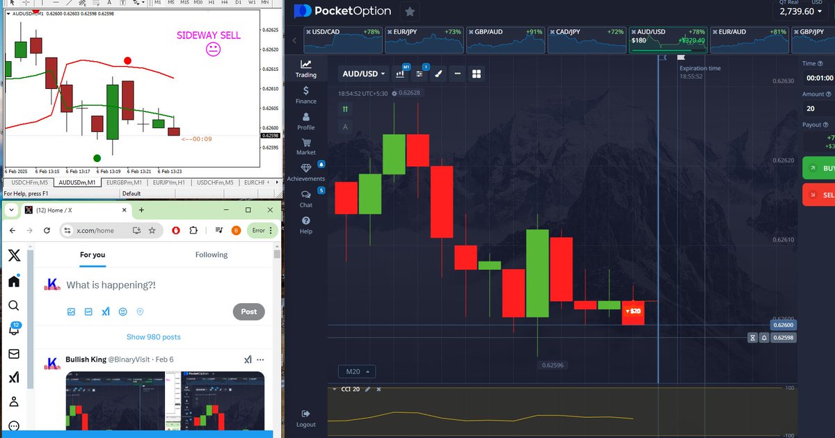Switch to Following tab on X
Viewport: 835px width, 438px height.
(x=212, y=255)
